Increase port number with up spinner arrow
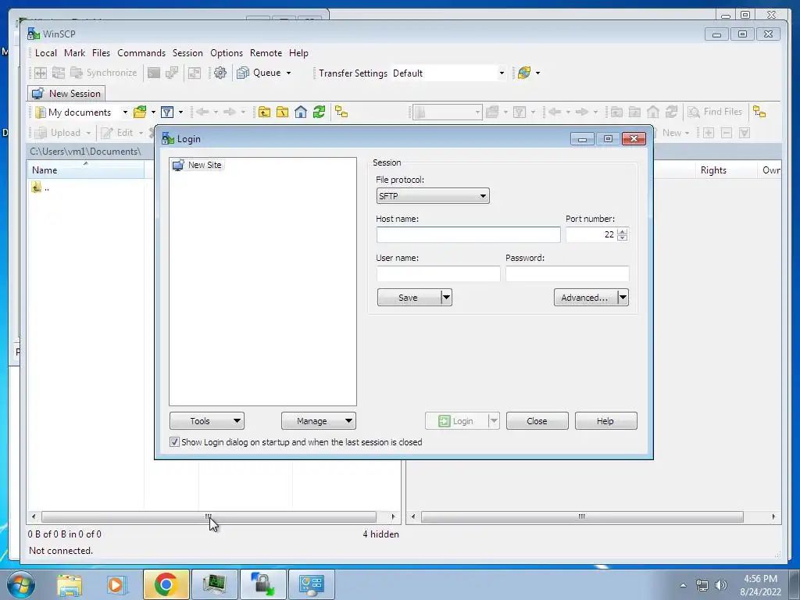Screen dimensions: 800x600 tap(622, 231)
